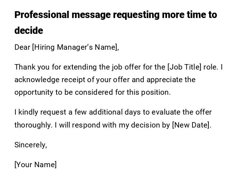This screenshot has height=187, width=252.
Task: Click the heading starting with "Professional message requesting"
Action: [115, 15]
